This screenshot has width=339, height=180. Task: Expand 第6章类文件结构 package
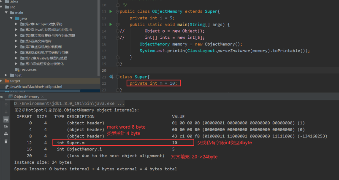click(16, 41)
